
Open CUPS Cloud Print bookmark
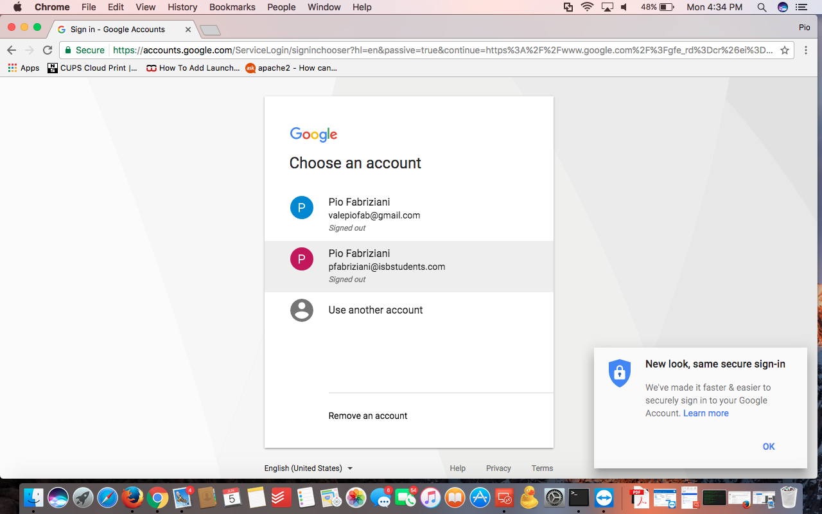coord(92,67)
